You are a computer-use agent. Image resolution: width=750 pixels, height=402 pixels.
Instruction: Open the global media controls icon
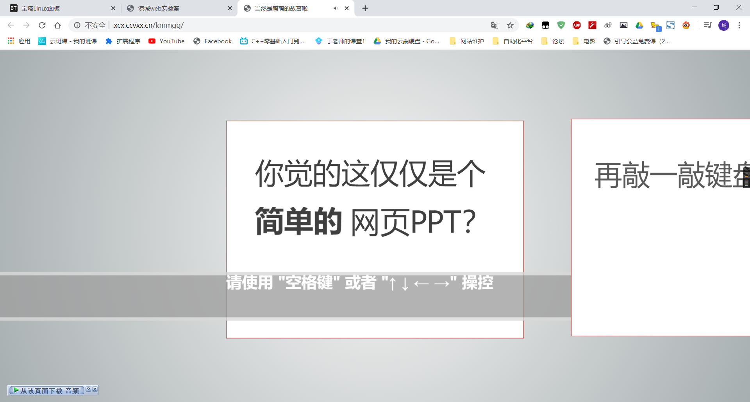pos(708,25)
